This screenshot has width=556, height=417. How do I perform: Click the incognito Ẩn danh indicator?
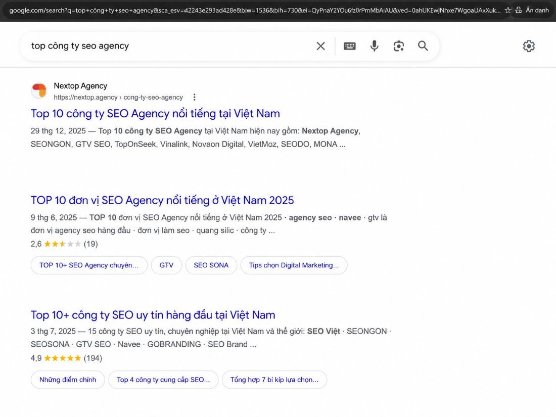[x=532, y=10]
